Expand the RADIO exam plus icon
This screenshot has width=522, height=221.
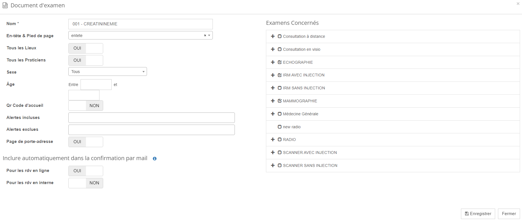tap(273, 140)
